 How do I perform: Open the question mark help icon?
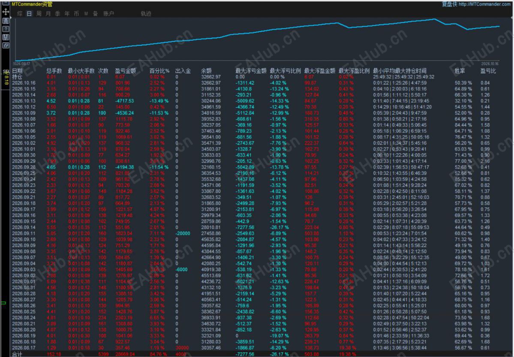tap(6, 29)
